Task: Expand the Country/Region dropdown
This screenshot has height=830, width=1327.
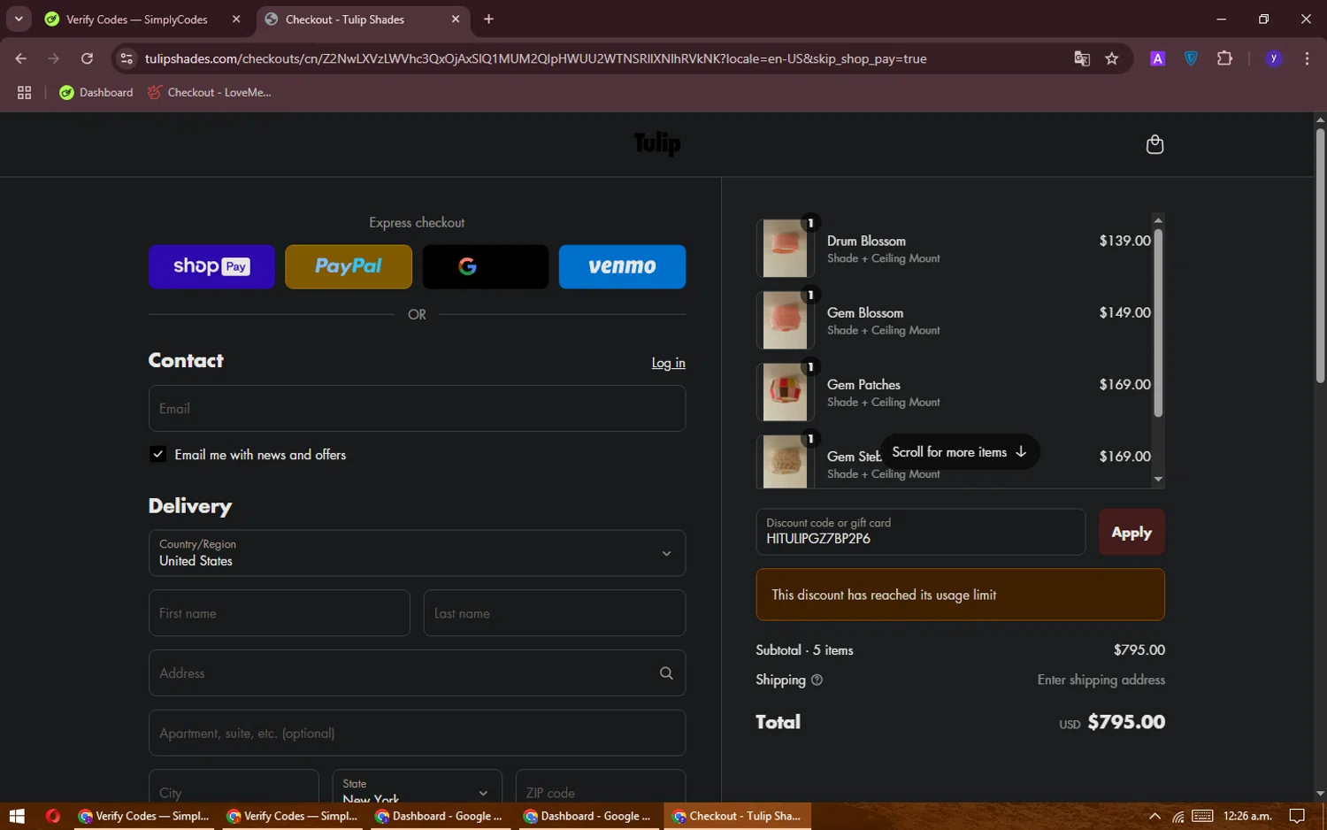Action: (x=417, y=553)
